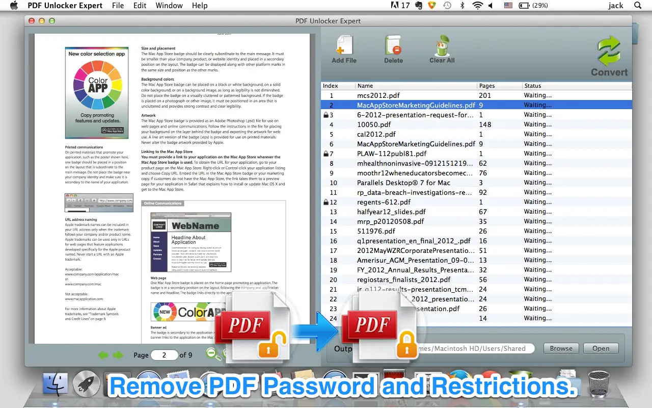This screenshot has height=408, width=652.
Task: Click the lock icon on row 3
Action: (326, 115)
